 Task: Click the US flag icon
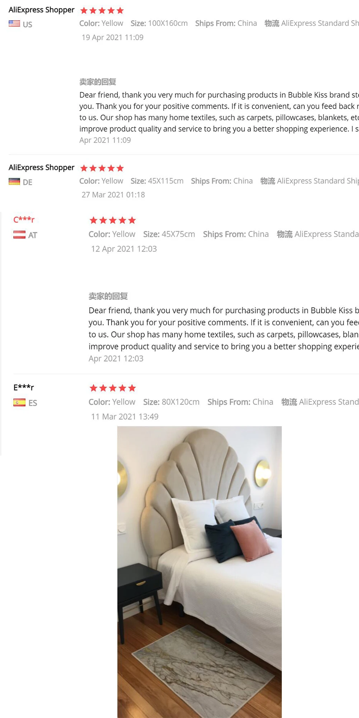pyautogui.click(x=14, y=24)
